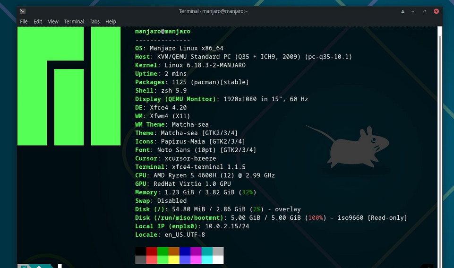The width and height of the screenshot is (454, 268).
Task: Click the Kernel: Linux 6.18.3-2-MANJARO line
Action: click(x=190, y=65)
